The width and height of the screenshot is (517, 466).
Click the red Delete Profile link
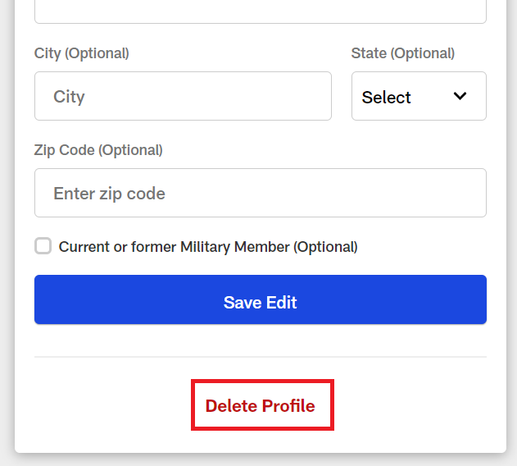(260, 406)
